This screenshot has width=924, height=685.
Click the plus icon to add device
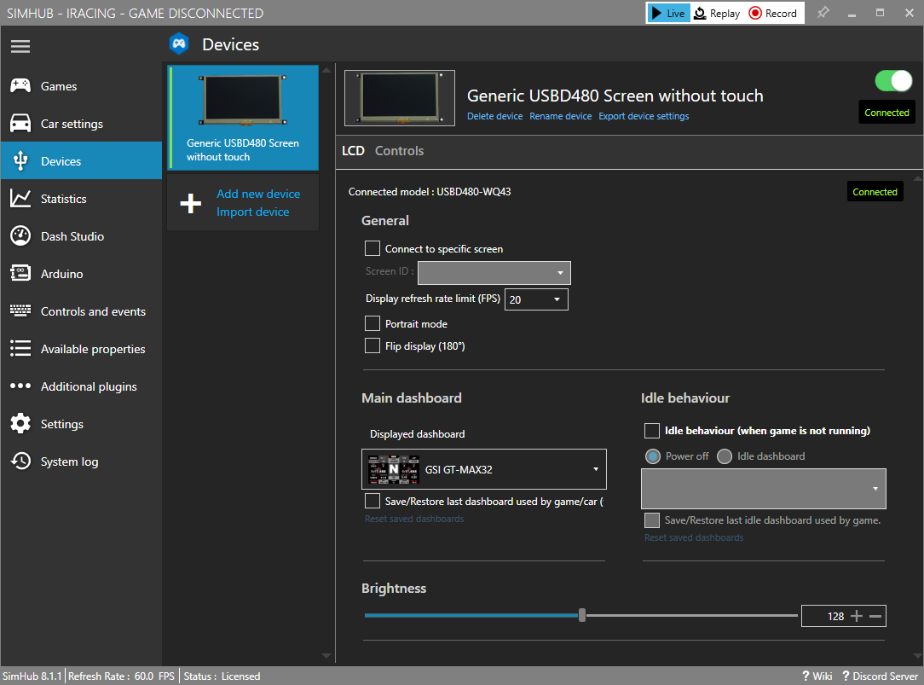(x=191, y=203)
